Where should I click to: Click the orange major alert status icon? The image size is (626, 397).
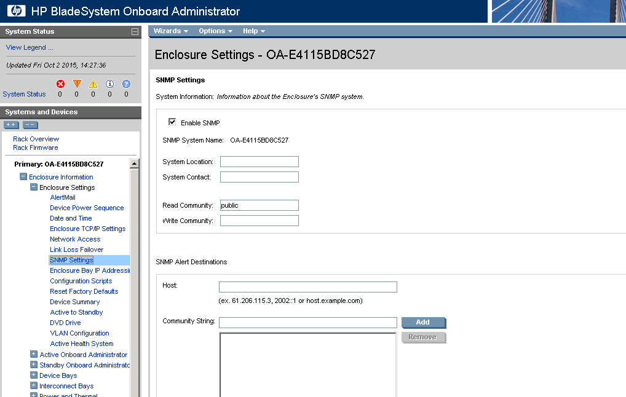click(x=77, y=84)
